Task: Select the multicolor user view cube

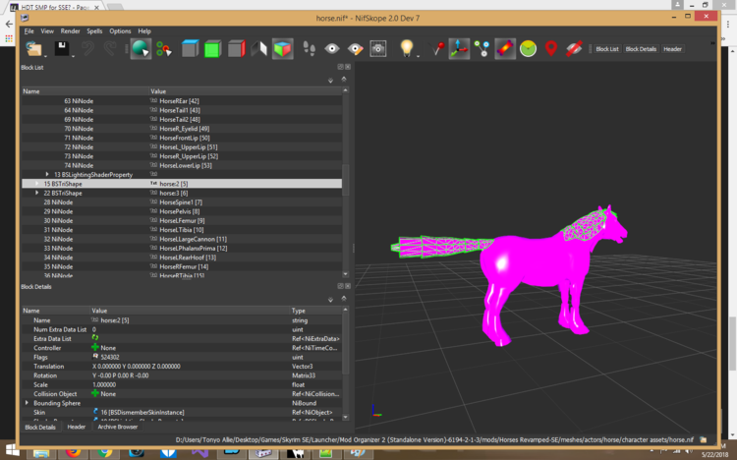Action: [x=282, y=48]
